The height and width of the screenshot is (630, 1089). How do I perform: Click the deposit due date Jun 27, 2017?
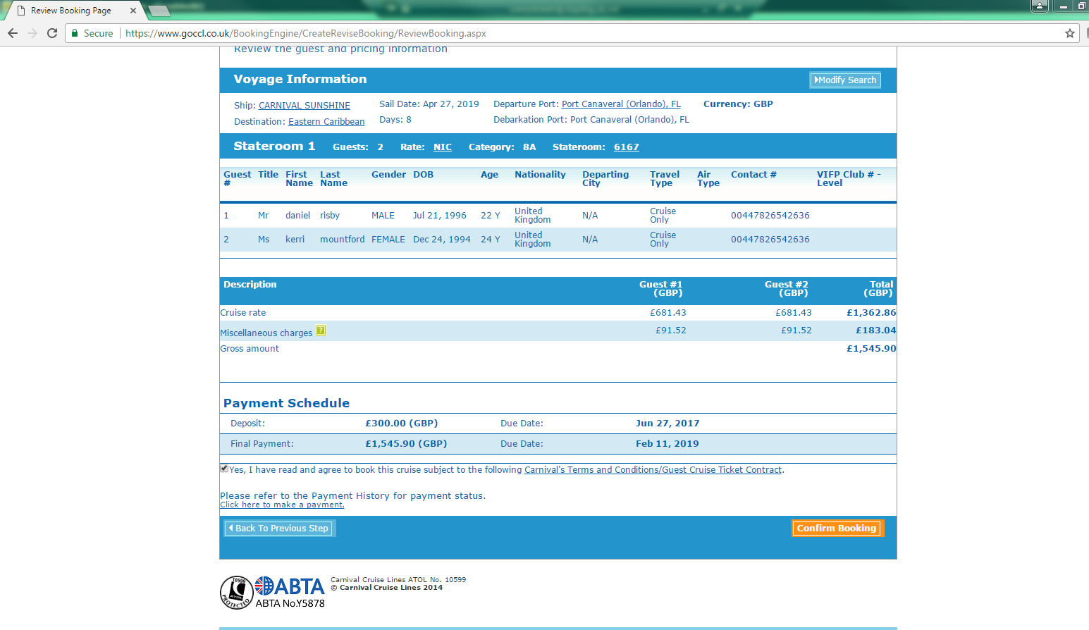(x=667, y=424)
